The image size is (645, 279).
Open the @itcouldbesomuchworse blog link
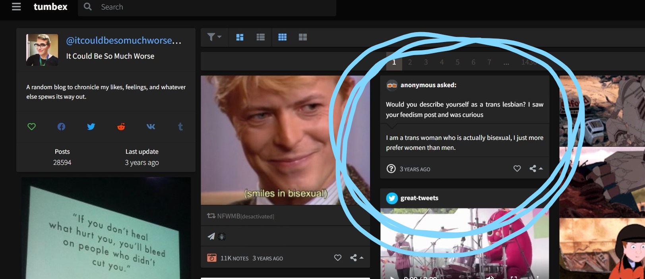pyautogui.click(x=124, y=40)
